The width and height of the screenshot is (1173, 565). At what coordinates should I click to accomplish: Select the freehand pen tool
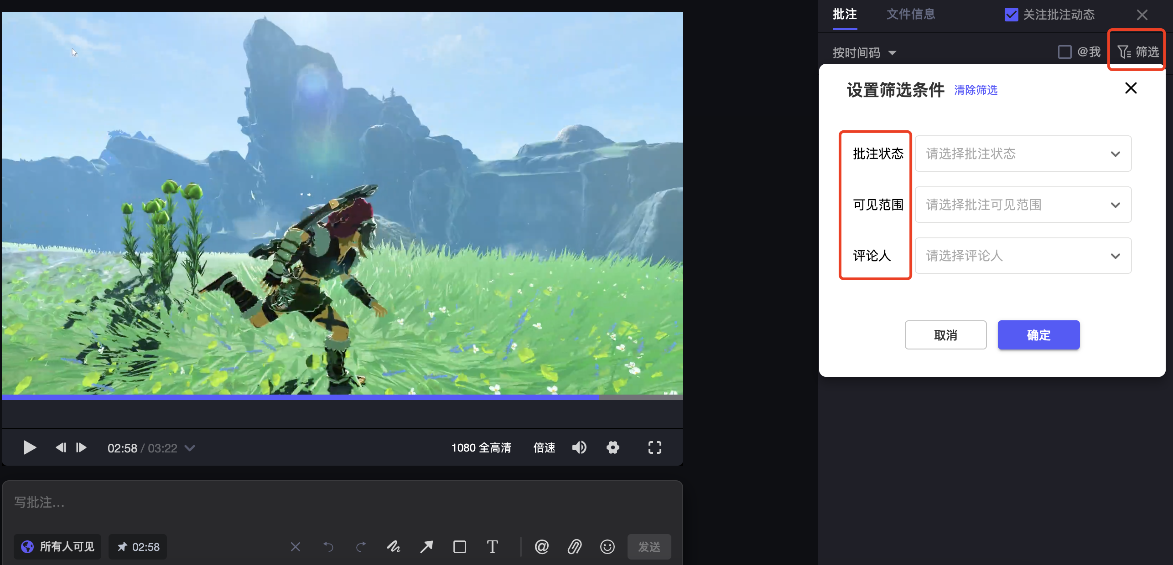coord(394,546)
